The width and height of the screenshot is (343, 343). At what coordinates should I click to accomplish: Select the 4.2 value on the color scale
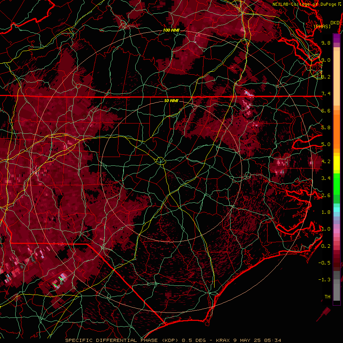coord(326,162)
